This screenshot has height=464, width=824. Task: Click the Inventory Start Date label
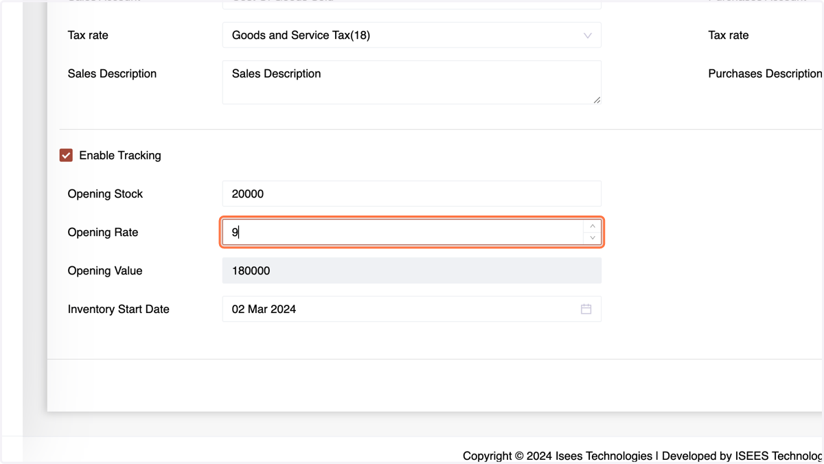[118, 309]
